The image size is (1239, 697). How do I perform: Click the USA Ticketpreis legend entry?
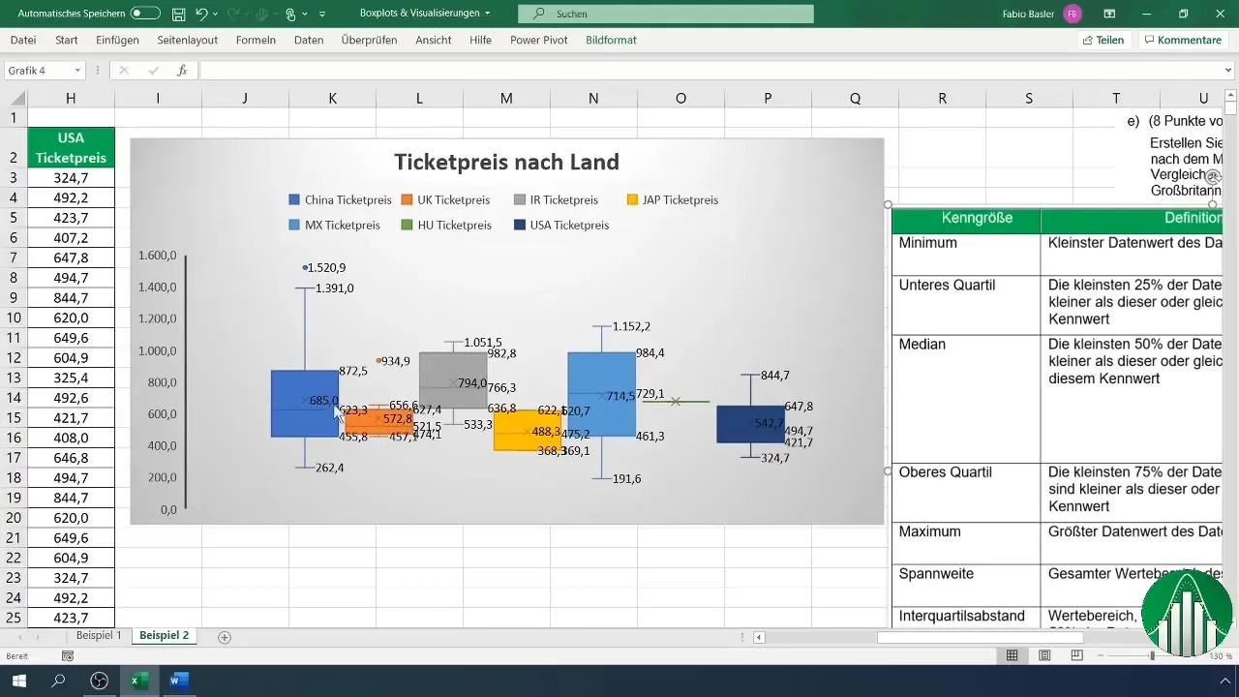point(562,225)
